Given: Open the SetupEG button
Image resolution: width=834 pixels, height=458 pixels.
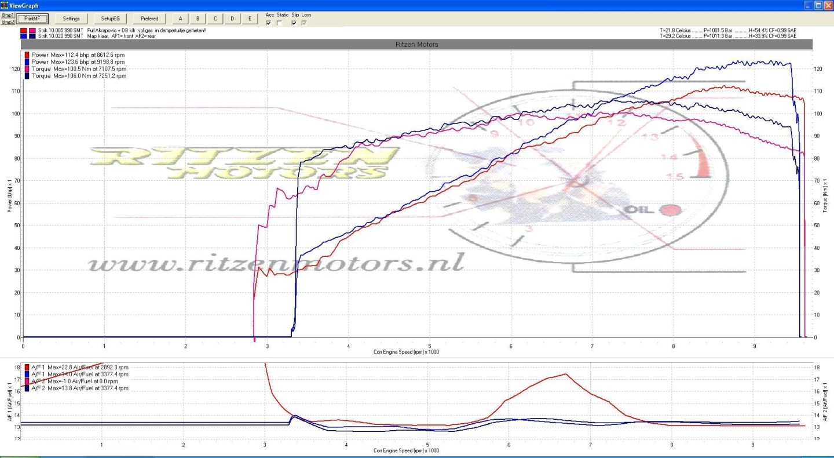Looking at the screenshot, I should pos(110,19).
